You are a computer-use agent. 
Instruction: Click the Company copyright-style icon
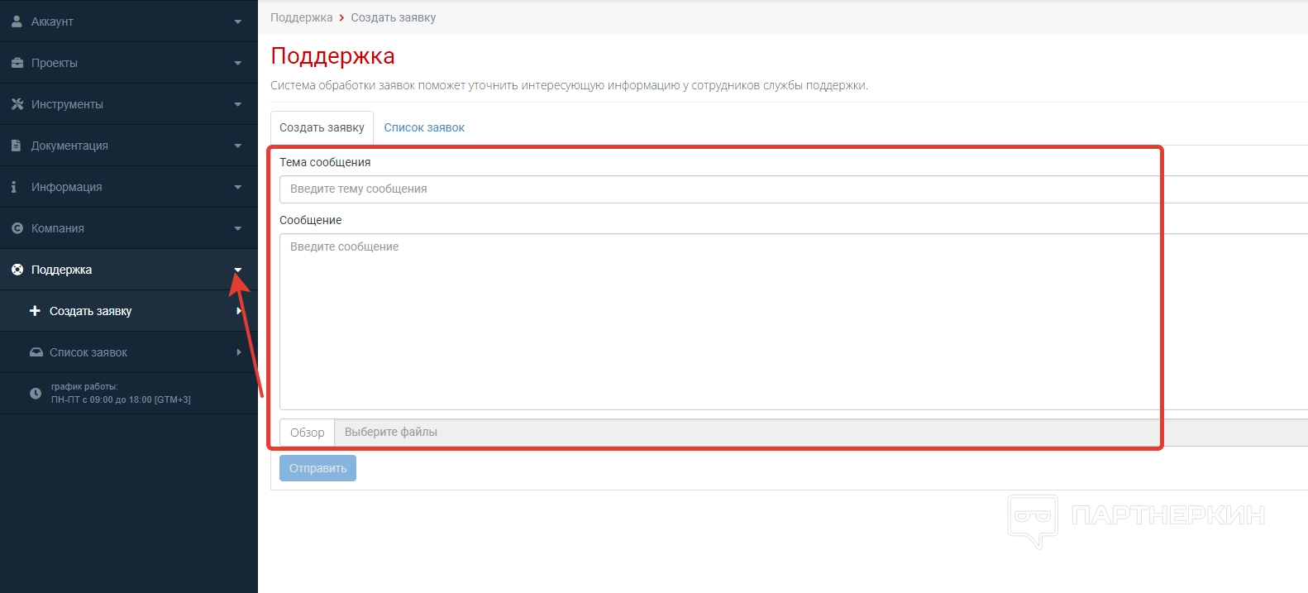coord(17,228)
